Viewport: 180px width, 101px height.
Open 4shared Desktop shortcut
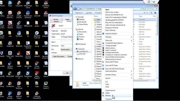[10, 65]
